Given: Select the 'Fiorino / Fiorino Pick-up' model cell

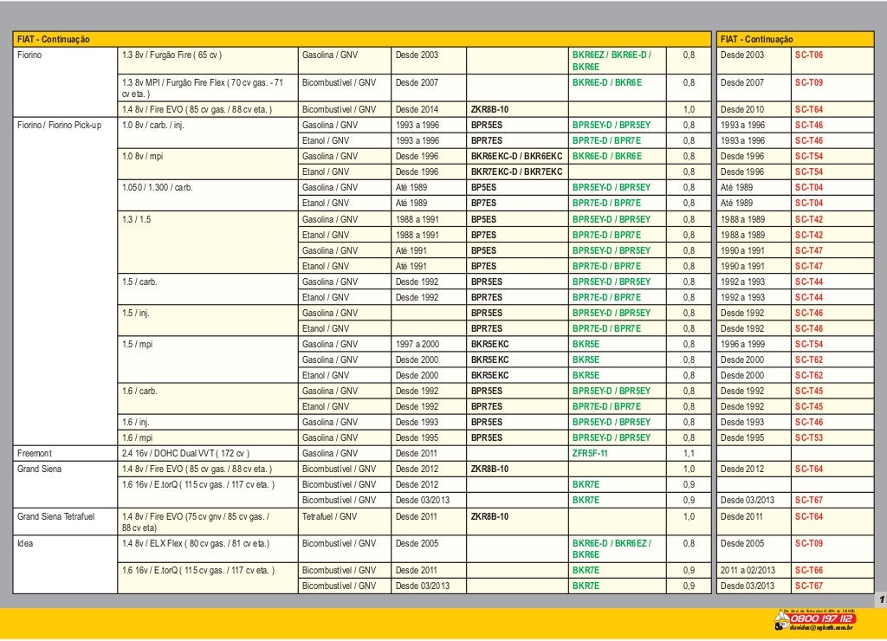Looking at the screenshot, I should pyautogui.click(x=65, y=282).
